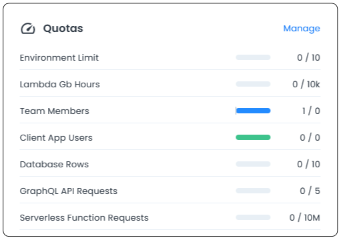Select the GraphQL API Requests label
The height and width of the screenshot is (240, 341).
point(69,191)
